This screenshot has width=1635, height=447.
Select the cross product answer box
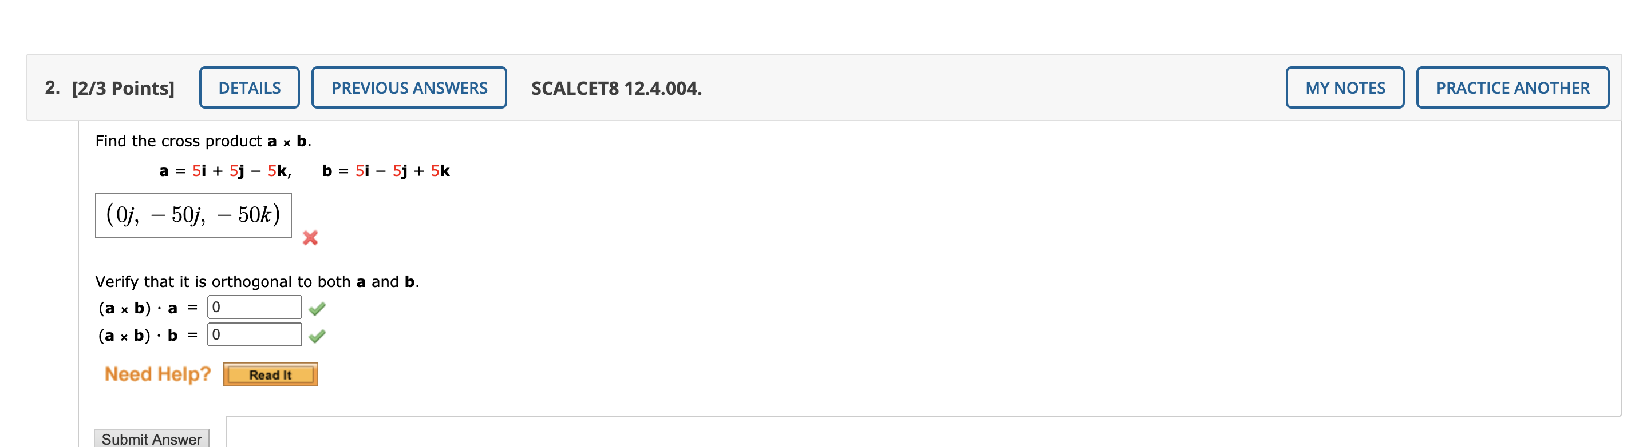(193, 215)
